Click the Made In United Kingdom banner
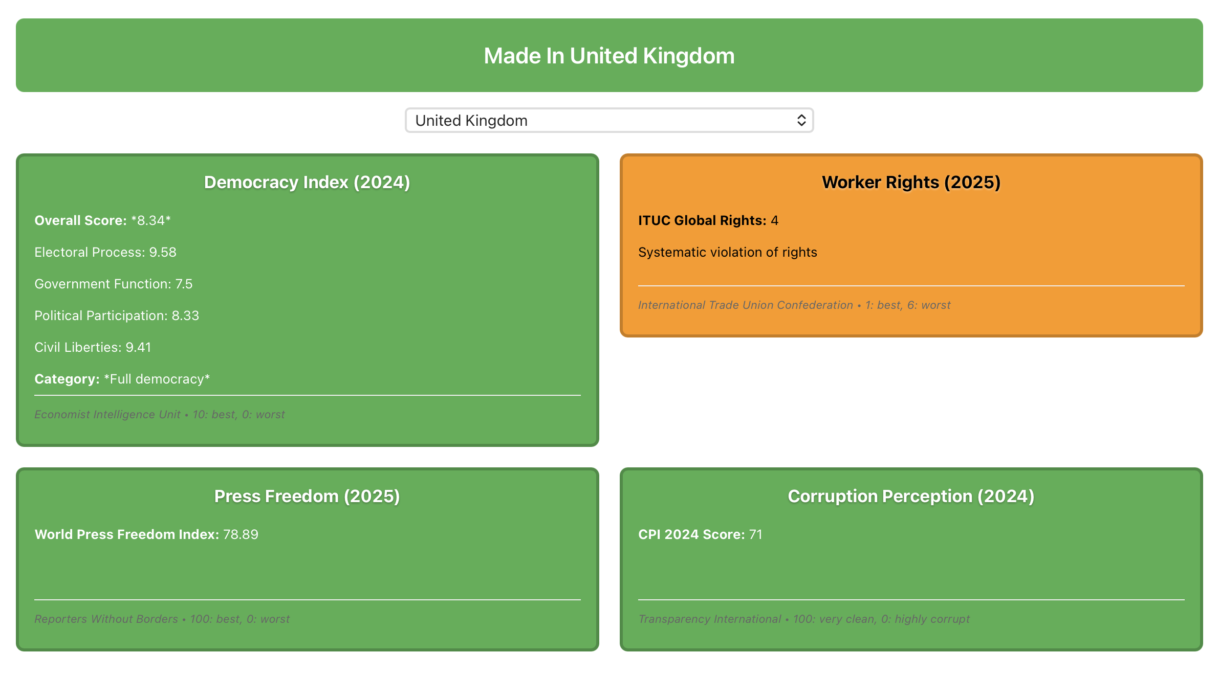 (609, 56)
